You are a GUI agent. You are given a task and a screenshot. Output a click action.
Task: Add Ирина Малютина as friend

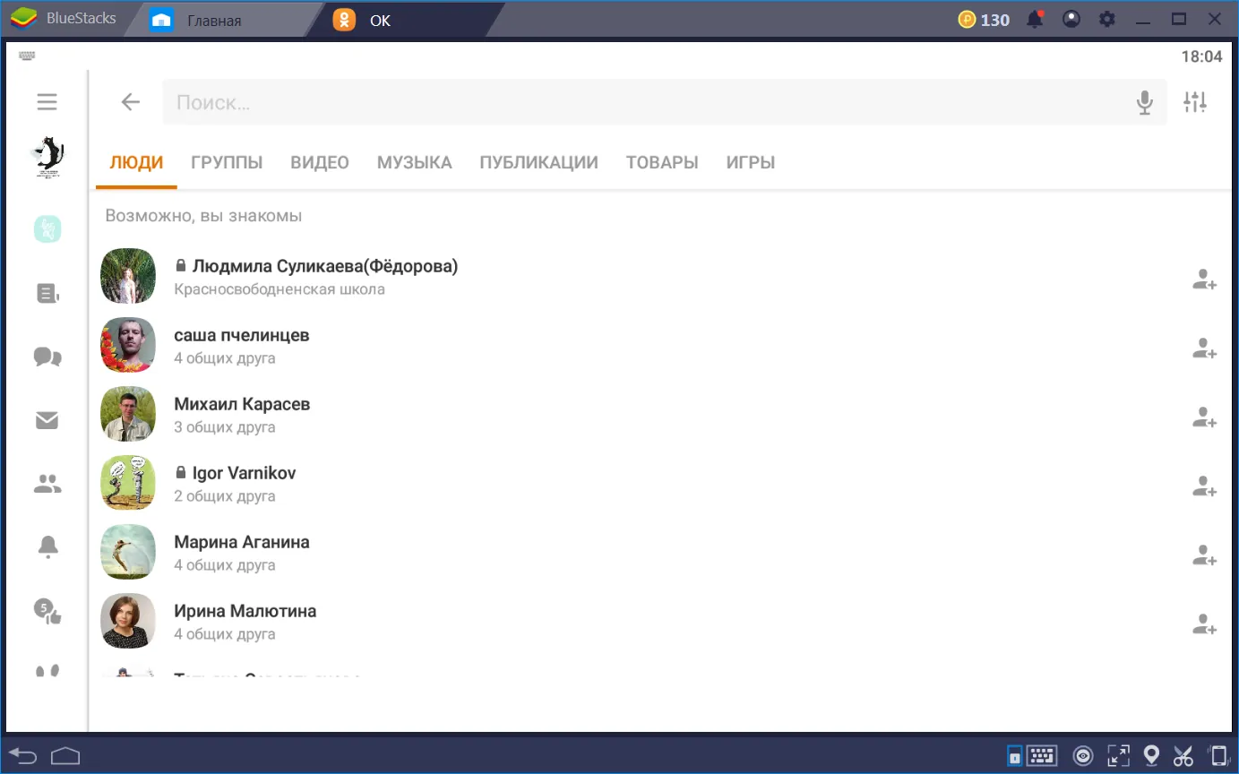[1204, 624]
